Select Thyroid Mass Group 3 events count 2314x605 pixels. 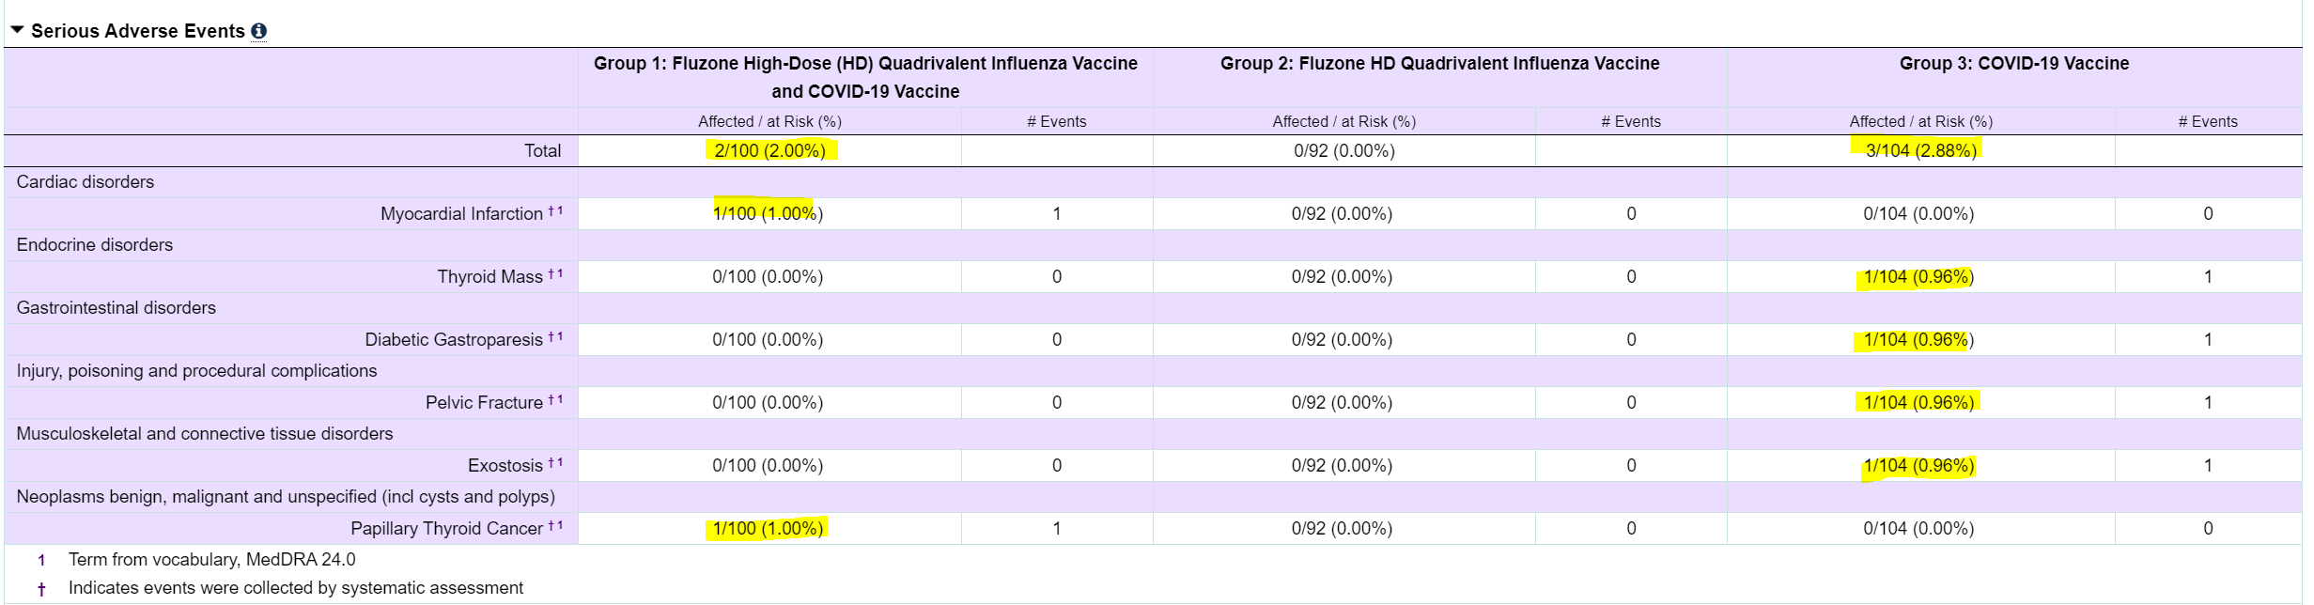(2208, 276)
